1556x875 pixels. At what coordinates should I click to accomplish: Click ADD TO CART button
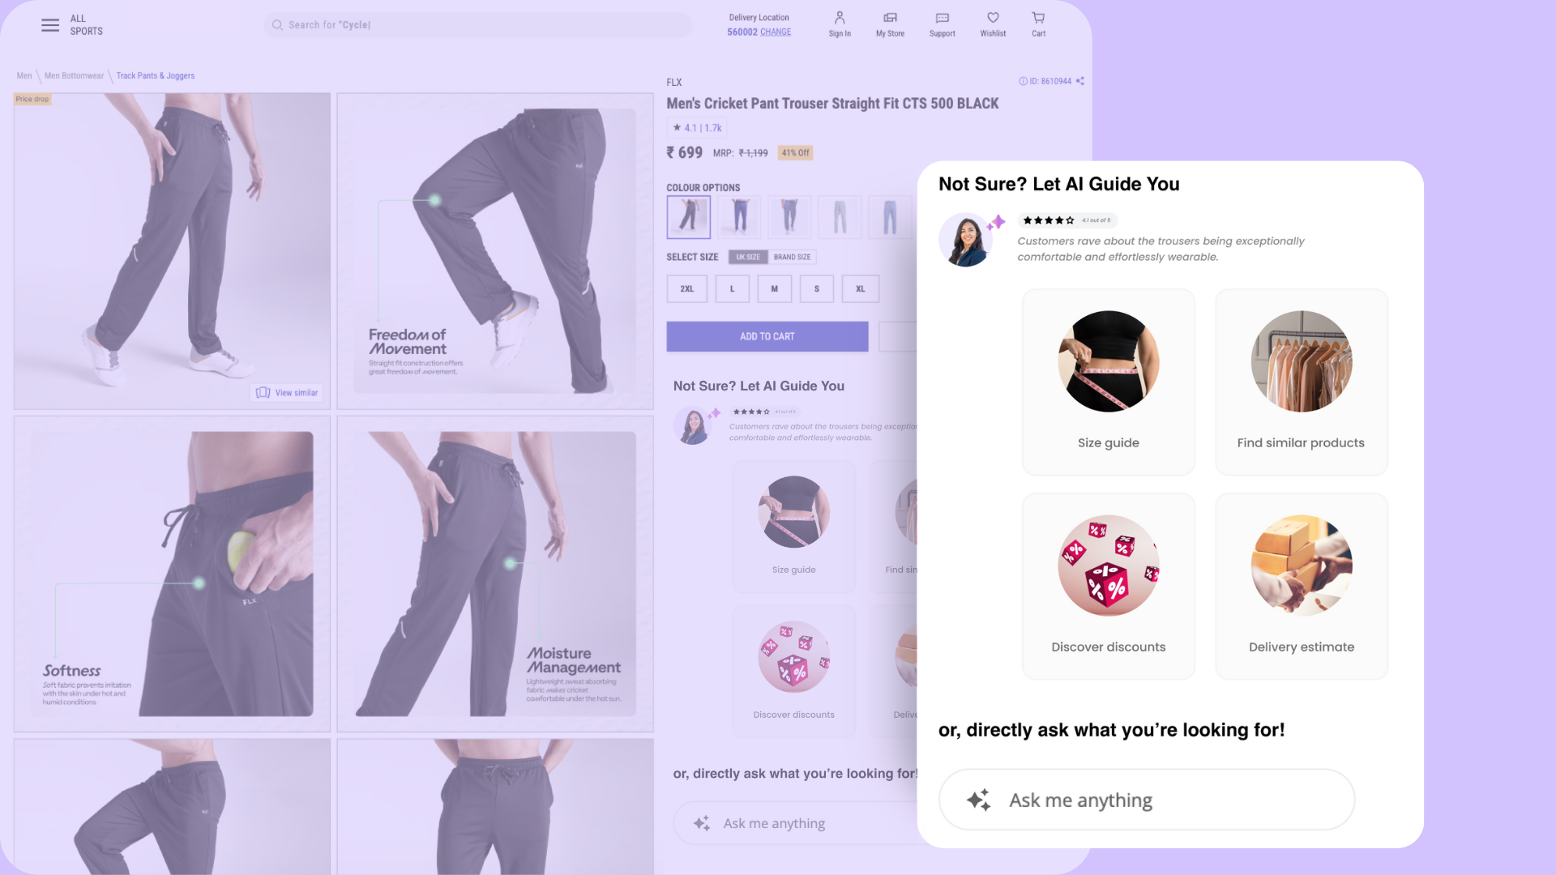[766, 335]
